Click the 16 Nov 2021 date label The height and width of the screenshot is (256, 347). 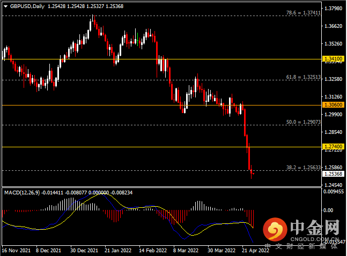point(16,251)
